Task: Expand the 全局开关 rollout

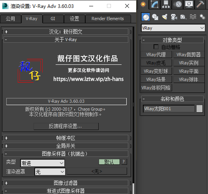Action: 66,146
